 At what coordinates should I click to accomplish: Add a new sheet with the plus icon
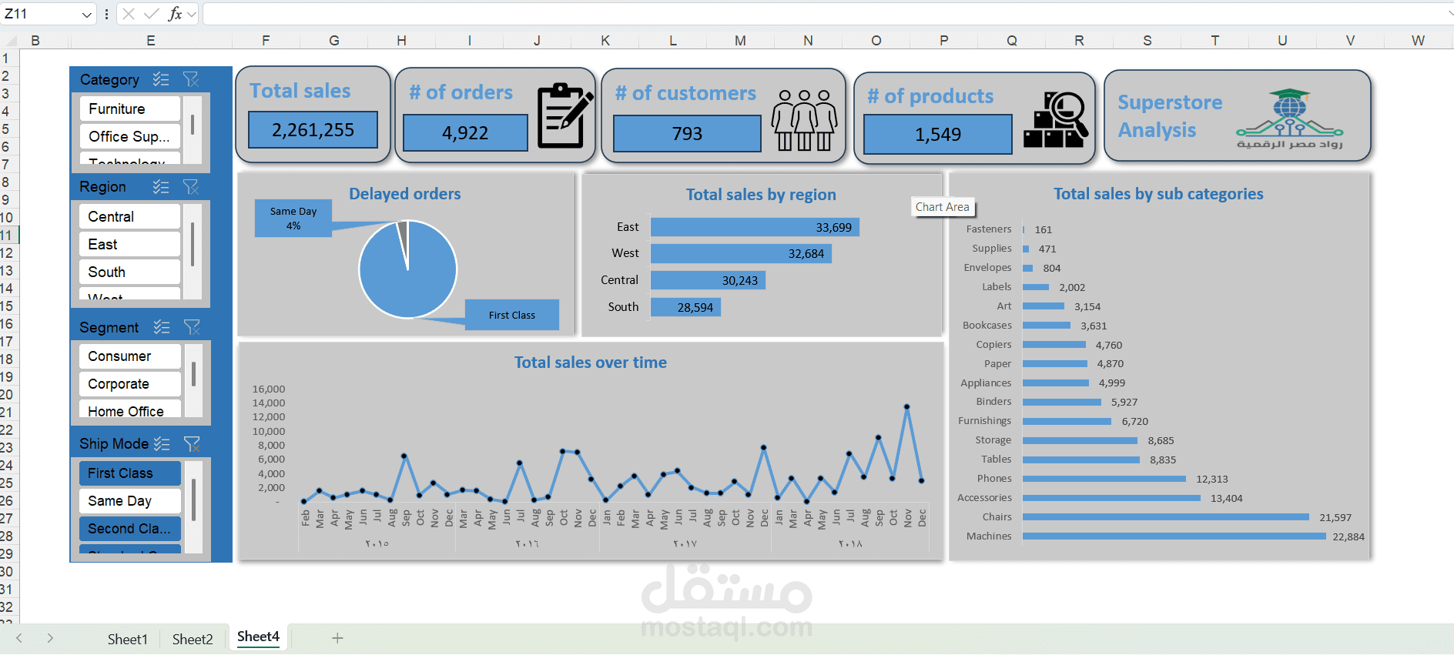pyautogui.click(x=337, y=638)
